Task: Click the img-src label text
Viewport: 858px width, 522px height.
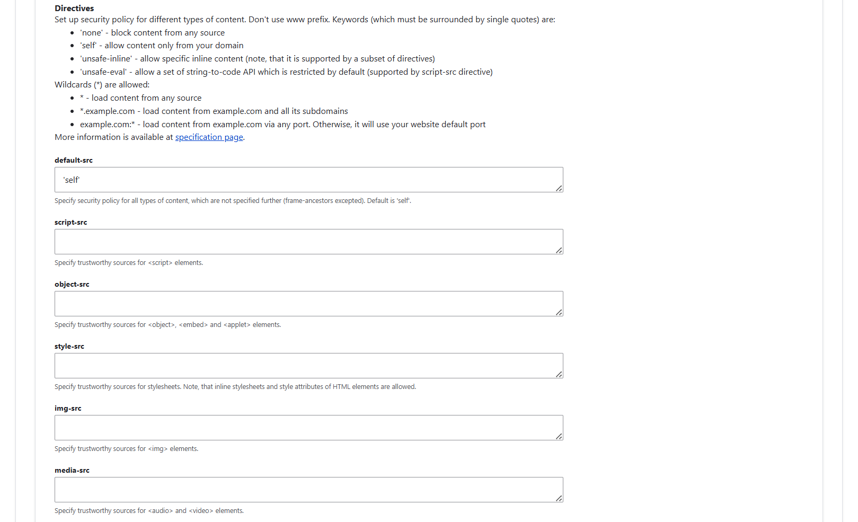Action: tap(68, 408)
